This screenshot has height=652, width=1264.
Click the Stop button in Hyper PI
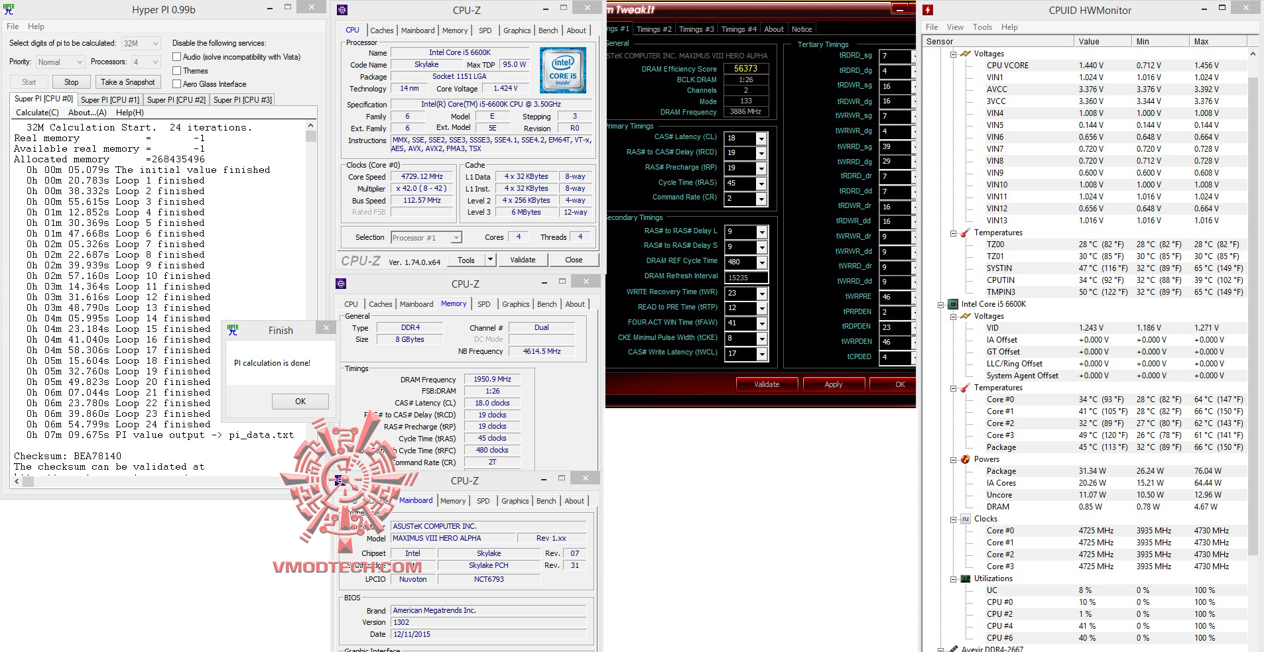pyautogui.click(x=72, y=82)
